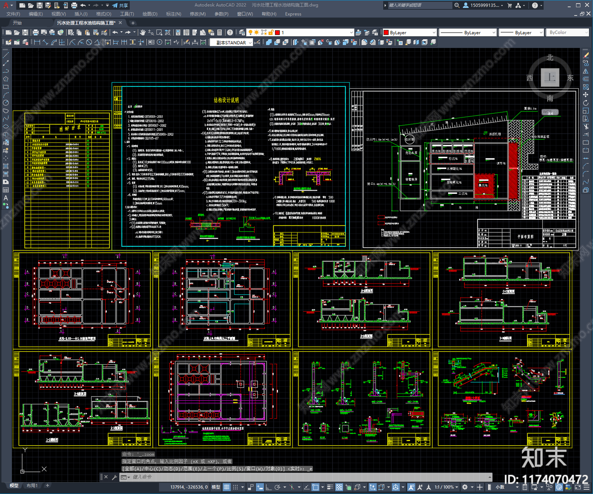Select the Linear dimension tool
Image resolution: width=593 pixels, height=494 pixels.
click(x=37, y=42)
